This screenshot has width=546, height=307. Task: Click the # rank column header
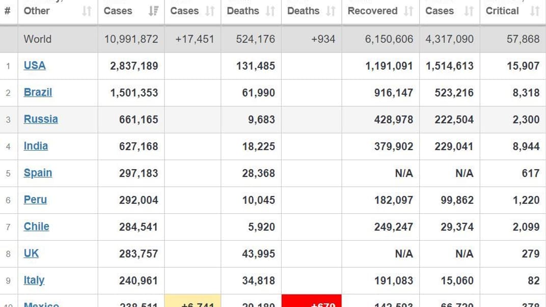click(x=7, y=11)
